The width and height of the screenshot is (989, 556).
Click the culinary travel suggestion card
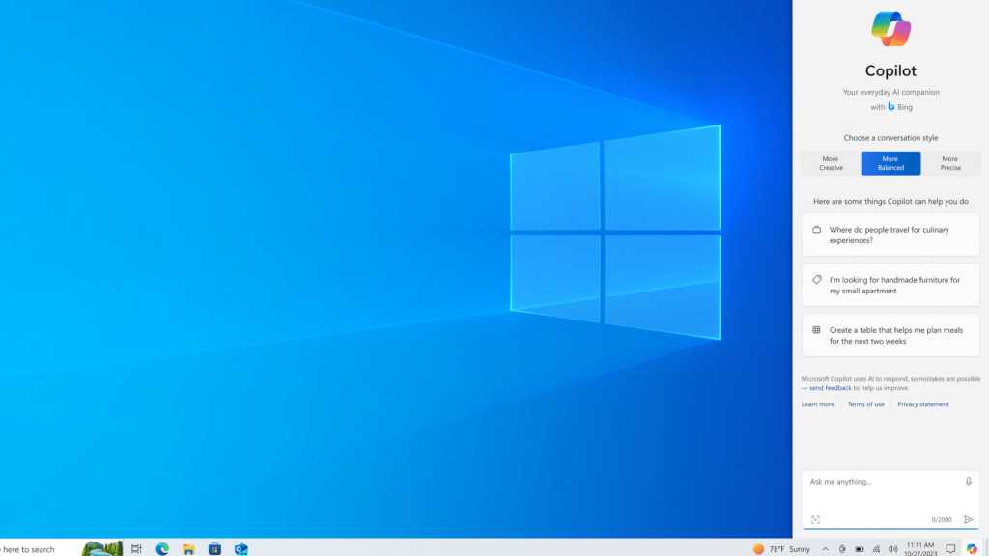pyautogui.click(x=890, y=234)
